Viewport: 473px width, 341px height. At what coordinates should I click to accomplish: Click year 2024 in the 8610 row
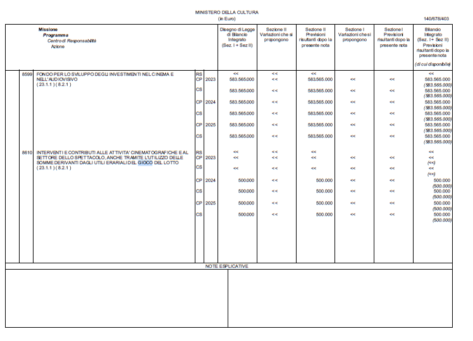pyautogui.click(x=210, y=181)
